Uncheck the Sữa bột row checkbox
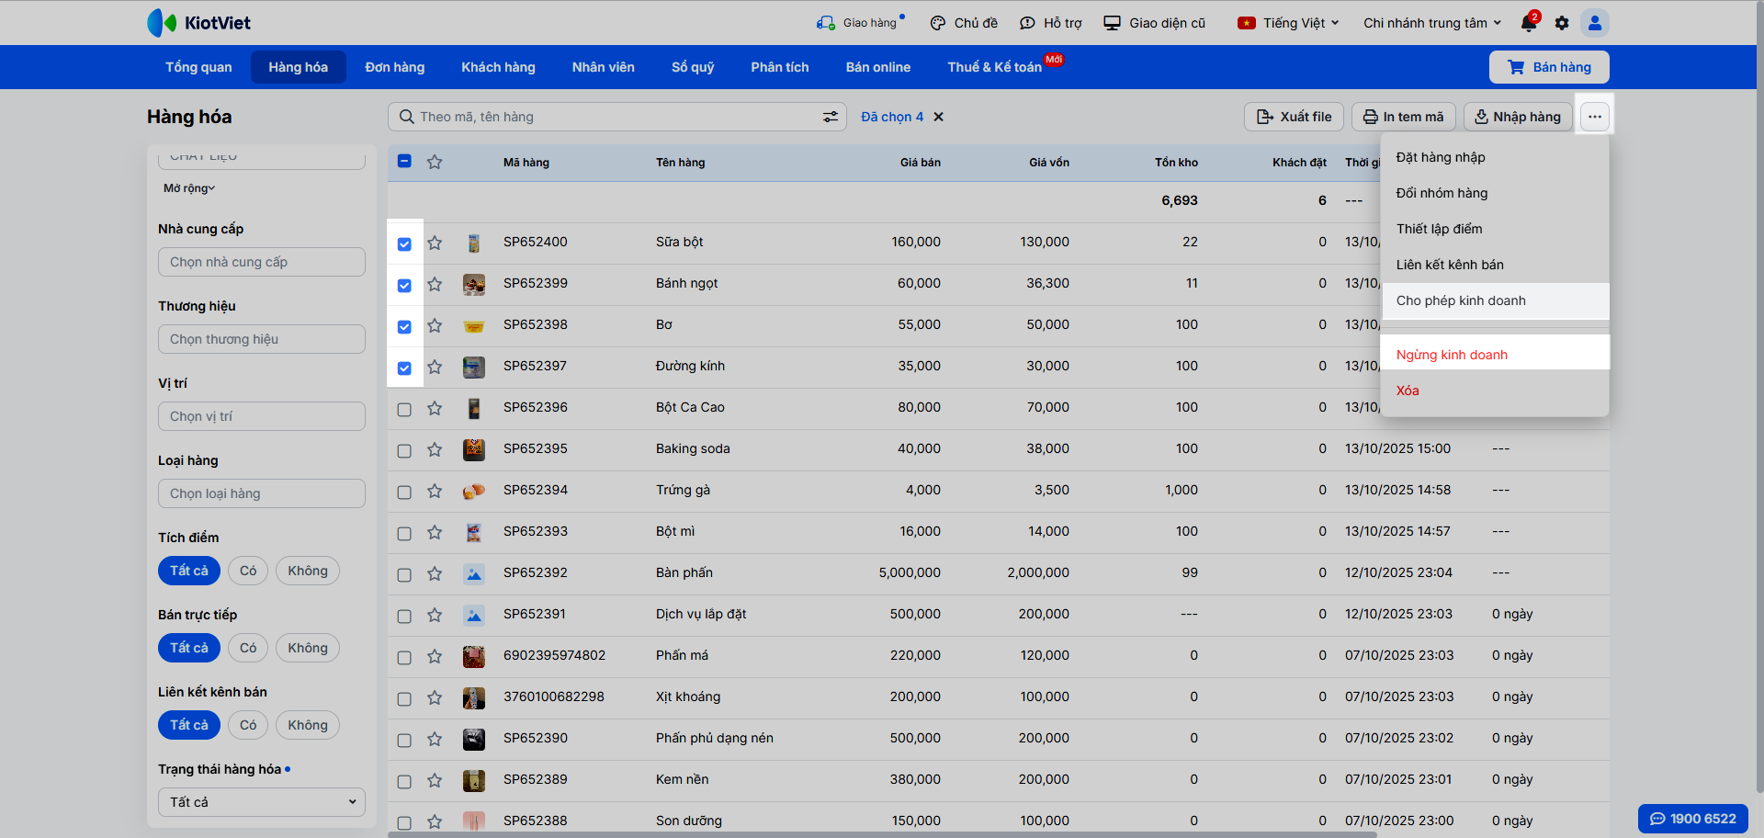This screenshot has width=1764, height=838. (404, 244)
